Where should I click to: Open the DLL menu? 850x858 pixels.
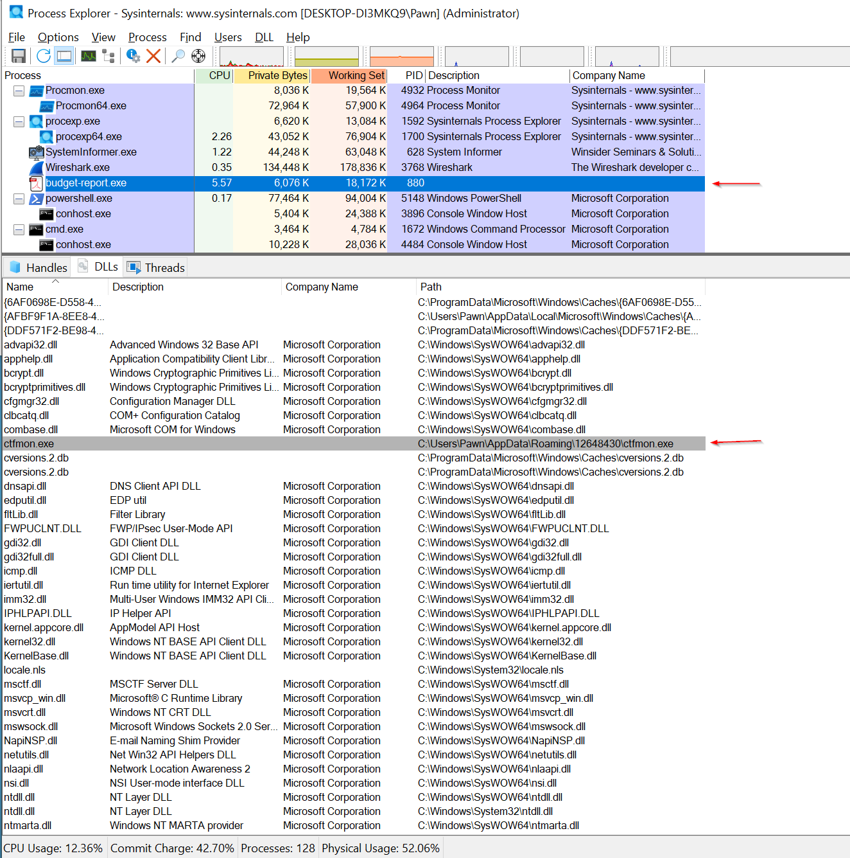tap(265, 37)
